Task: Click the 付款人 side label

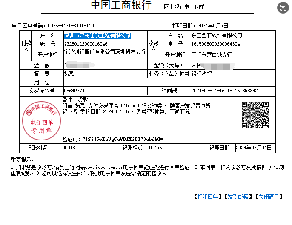Action: tap(26, 46)
